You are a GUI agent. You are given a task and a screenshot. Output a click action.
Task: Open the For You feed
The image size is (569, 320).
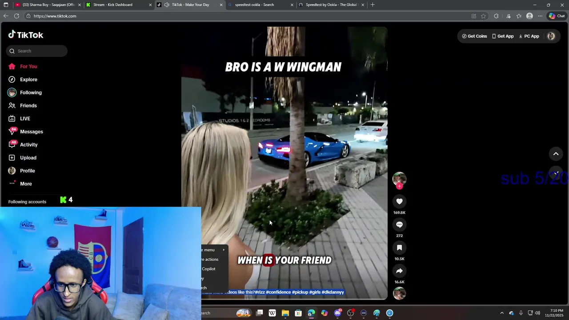point(22,66)
